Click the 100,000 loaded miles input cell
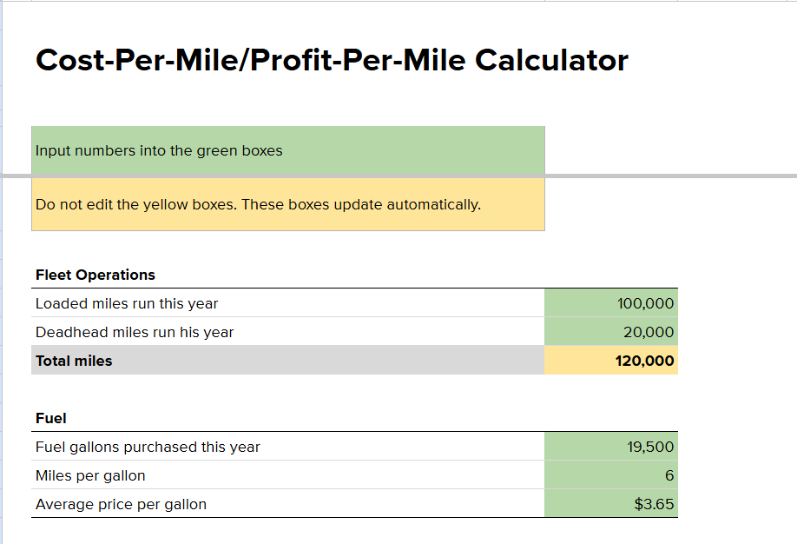 click(x=611, y=303)
